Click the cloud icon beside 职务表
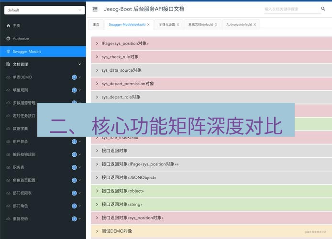The width and height of the screenshot is (332, 239). click(x=8, y=167)
